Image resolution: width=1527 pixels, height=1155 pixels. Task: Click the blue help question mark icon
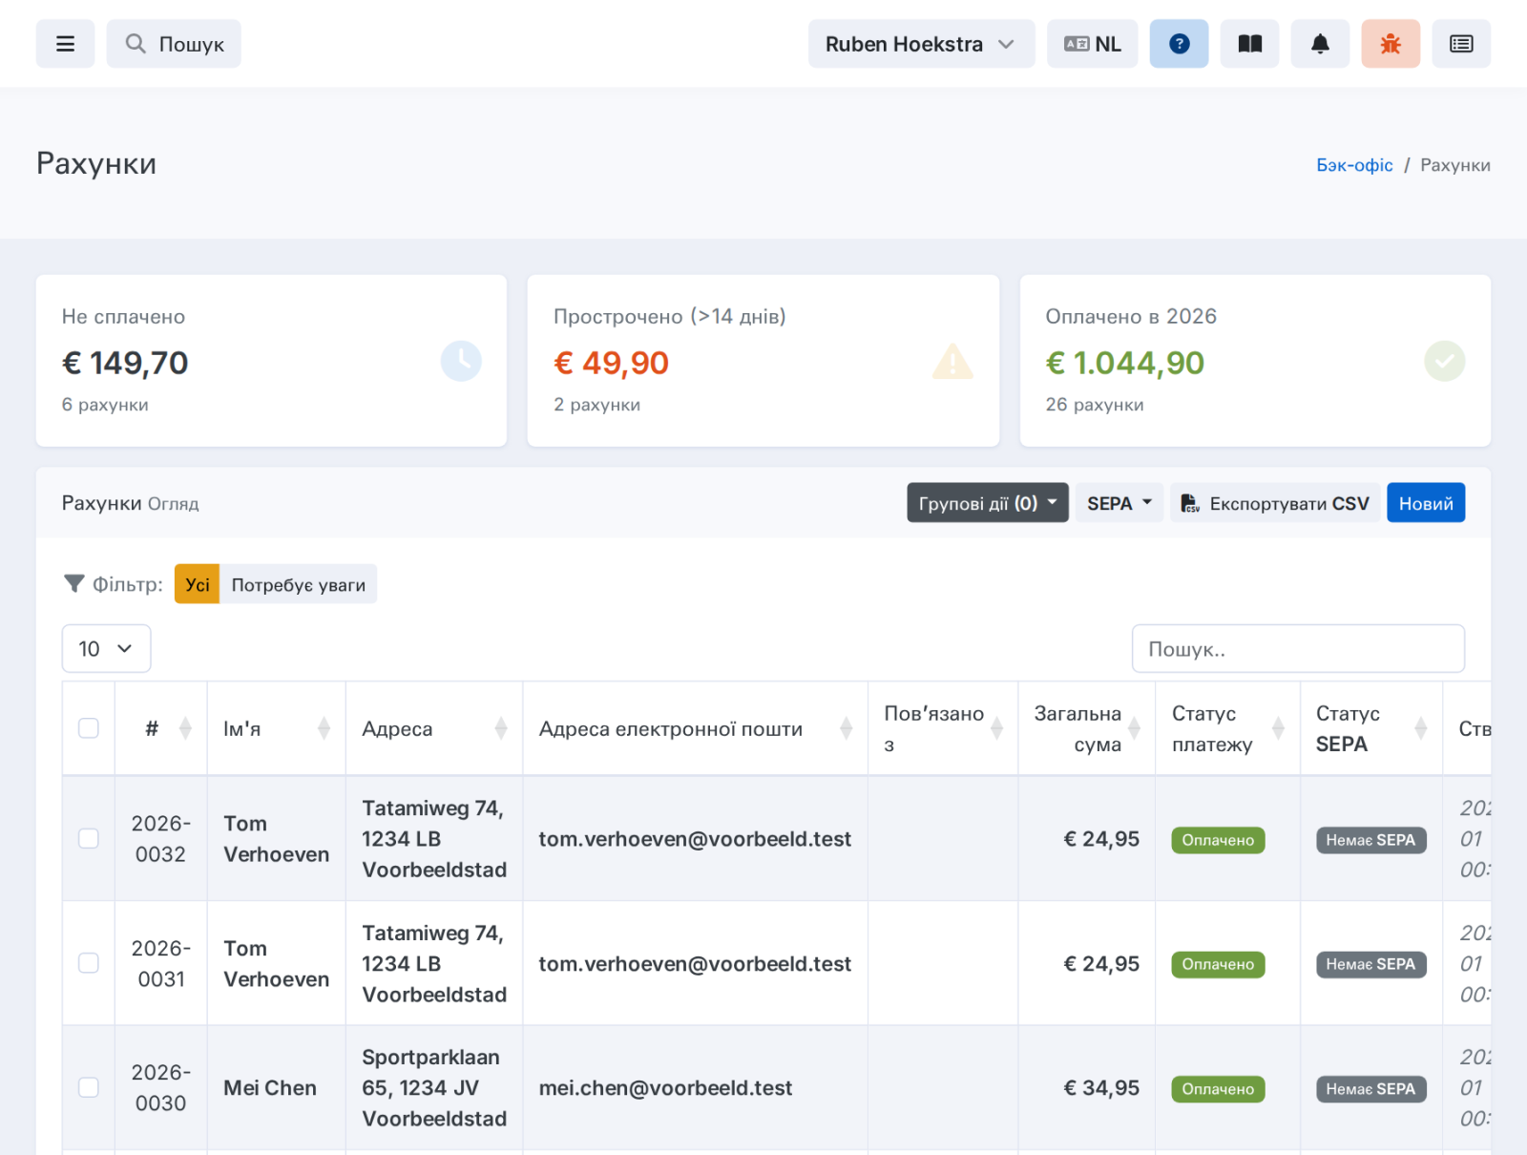[1179, 44]
